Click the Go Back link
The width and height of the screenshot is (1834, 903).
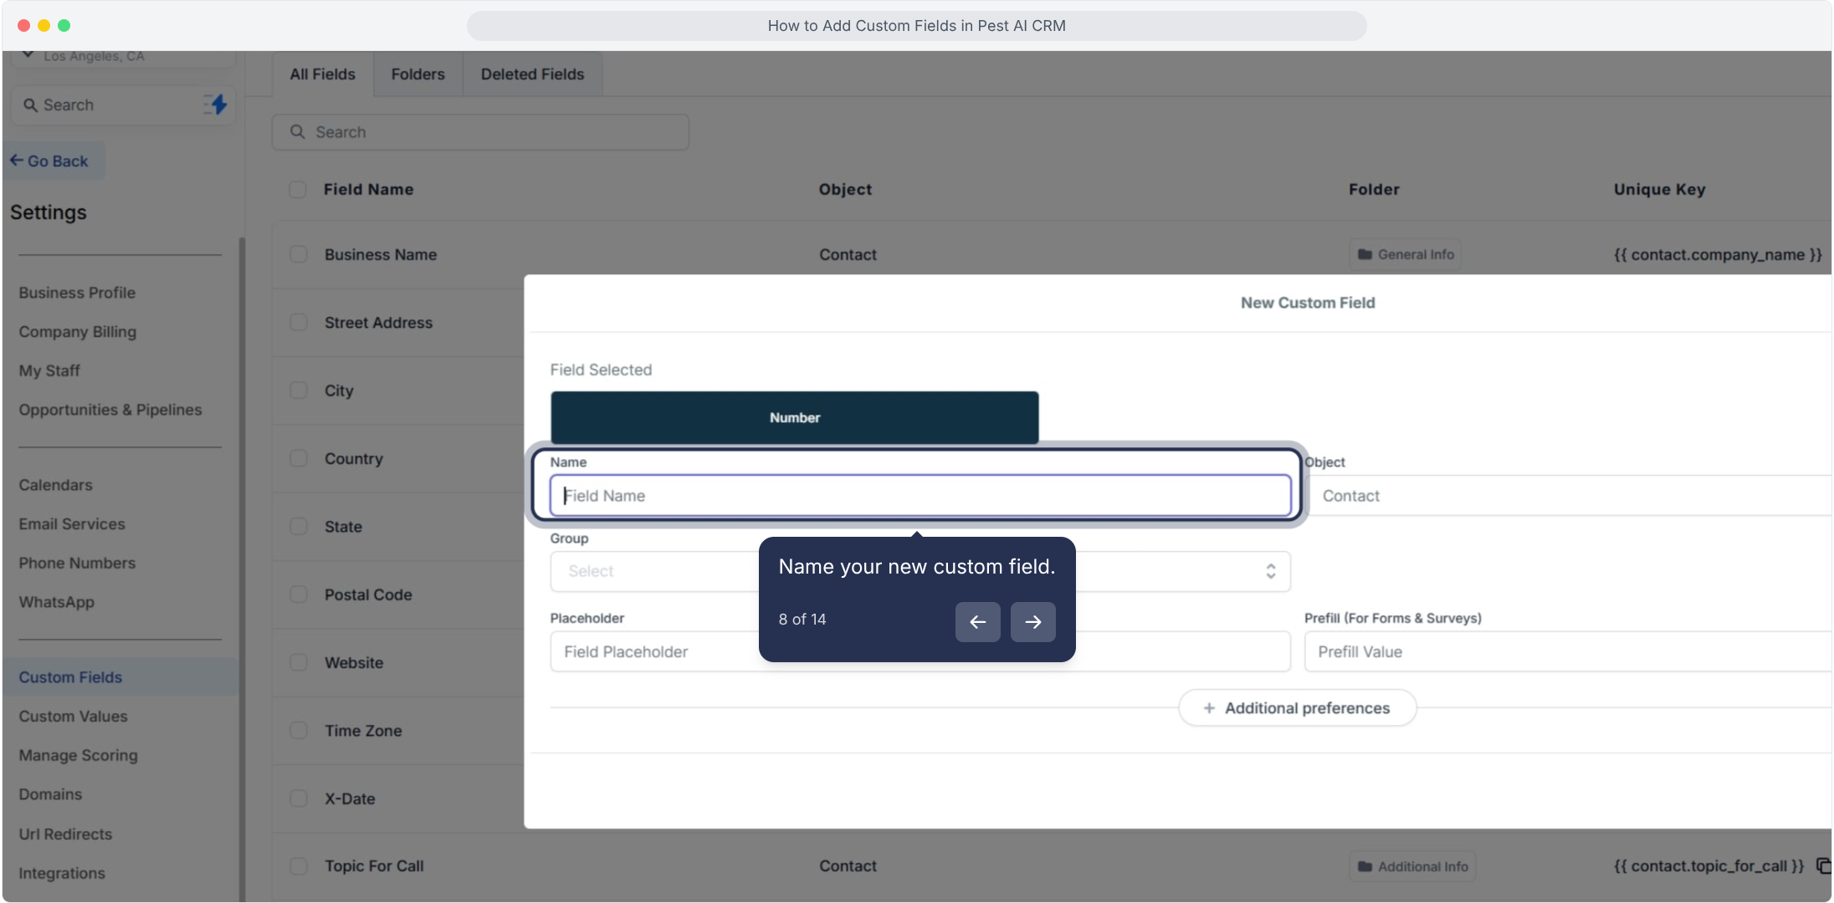coord(55,161)
